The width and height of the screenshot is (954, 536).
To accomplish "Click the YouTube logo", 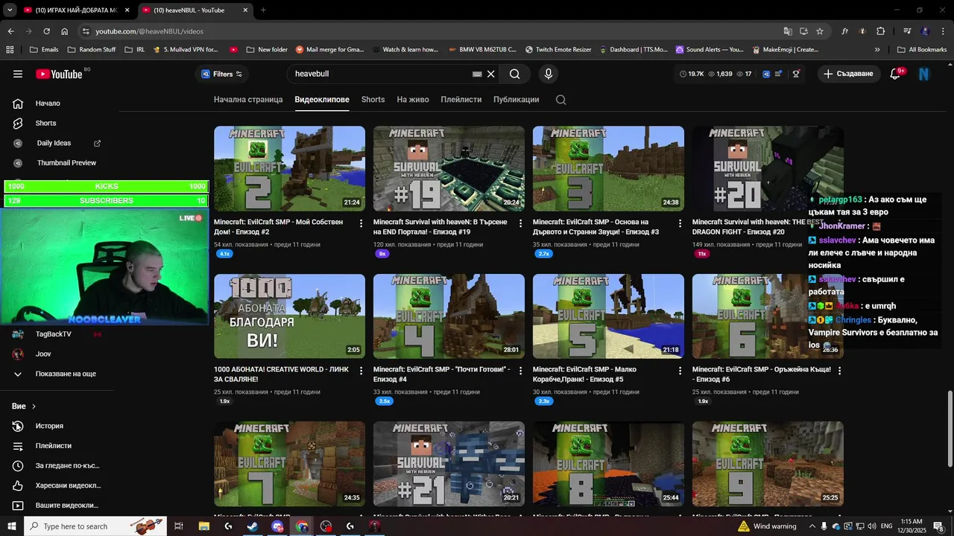I will [x=59, y=74].
